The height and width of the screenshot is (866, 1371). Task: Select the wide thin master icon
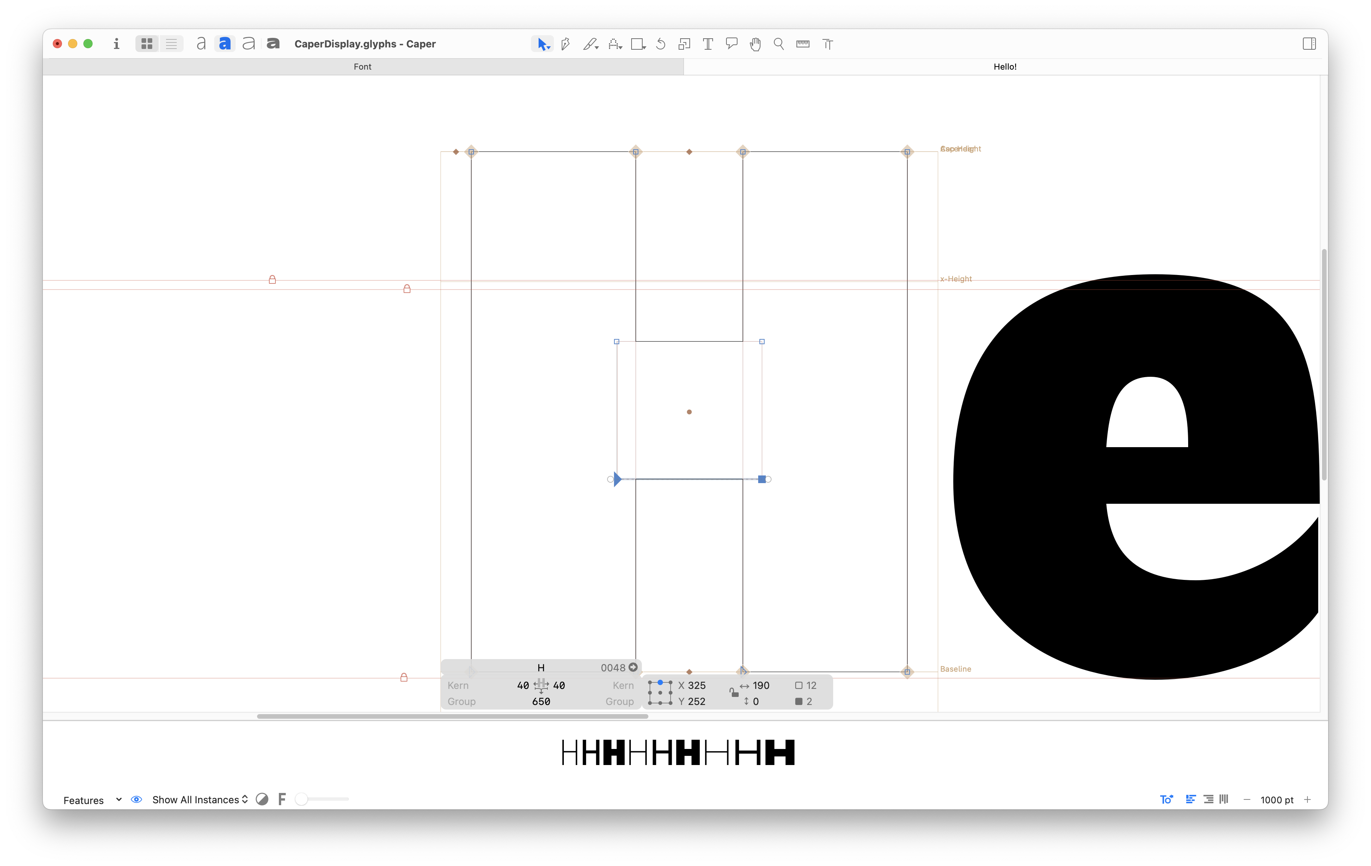[x=249, y=44]
